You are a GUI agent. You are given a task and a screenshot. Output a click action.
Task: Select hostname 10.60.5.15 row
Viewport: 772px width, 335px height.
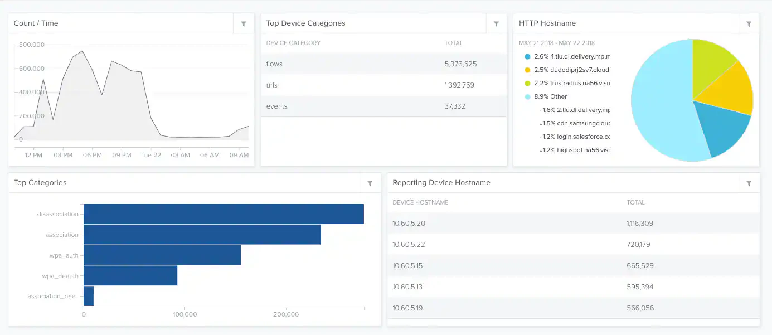coord(574,265)
